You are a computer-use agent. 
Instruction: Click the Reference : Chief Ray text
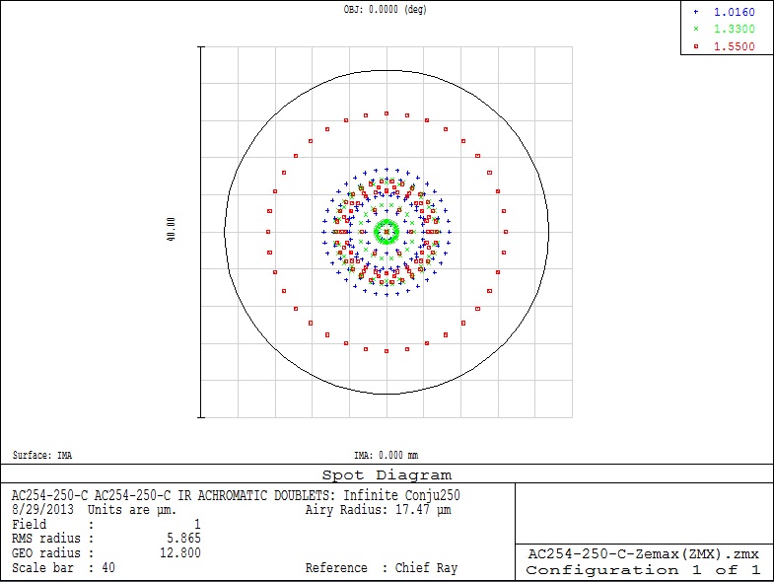coord(381,567)
